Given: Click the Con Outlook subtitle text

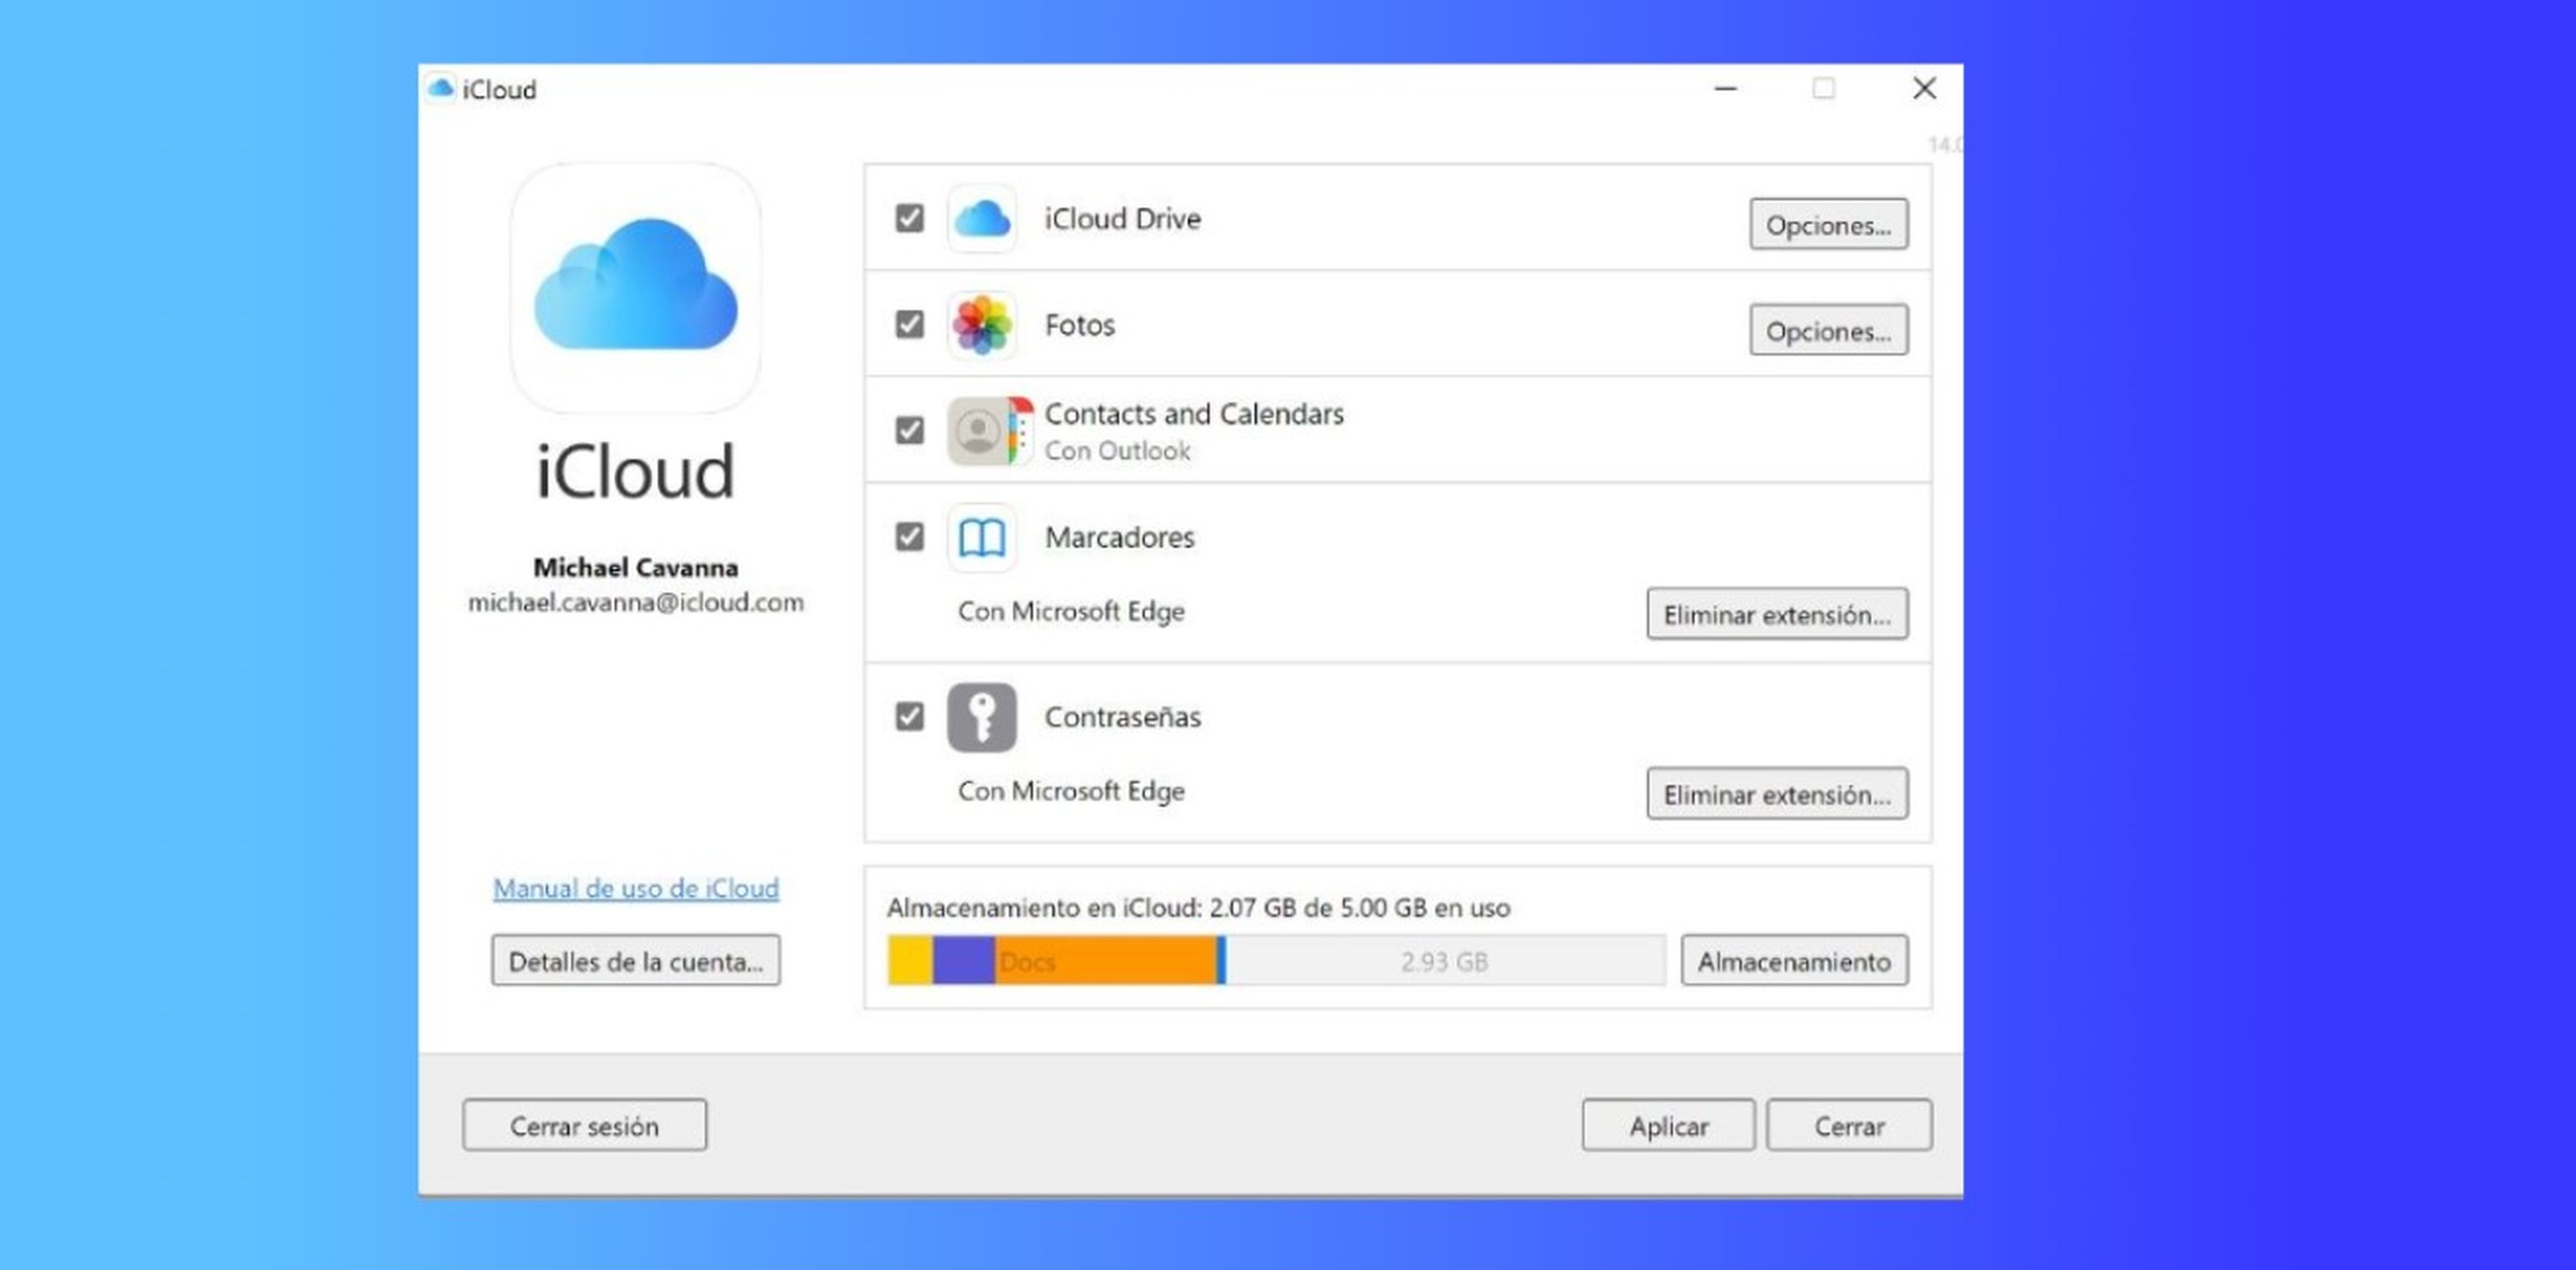Looking at the screenshot, I should (1118, 451).
